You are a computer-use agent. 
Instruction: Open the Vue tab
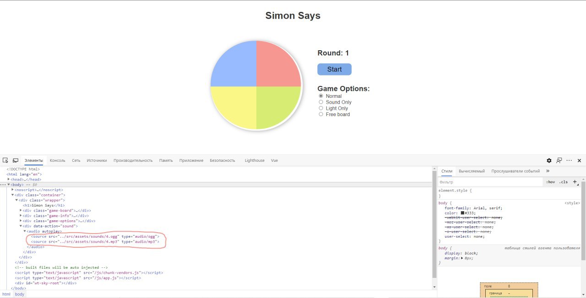(274, 160)
